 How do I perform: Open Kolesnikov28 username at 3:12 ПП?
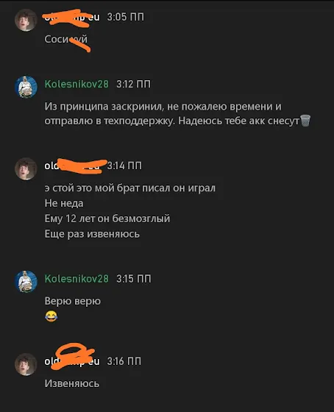(x=77, y=84)
